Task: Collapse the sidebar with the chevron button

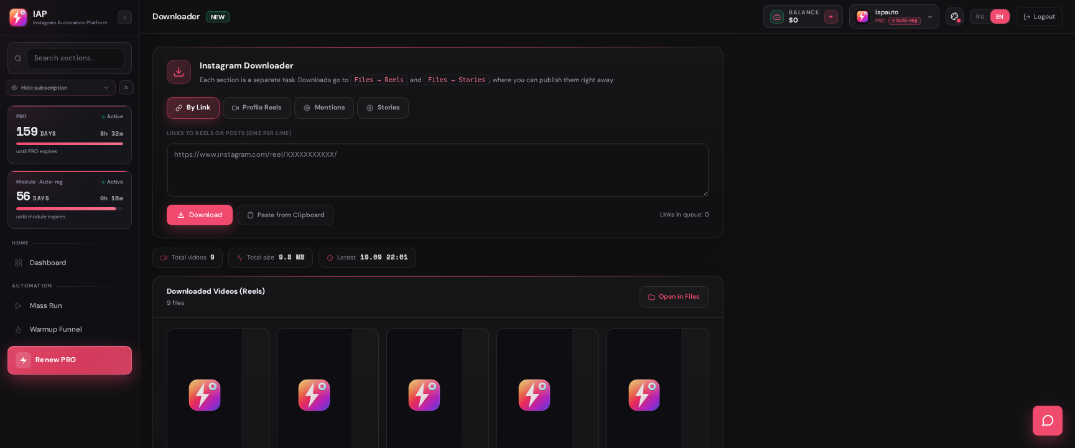Action: coord(124,17)
